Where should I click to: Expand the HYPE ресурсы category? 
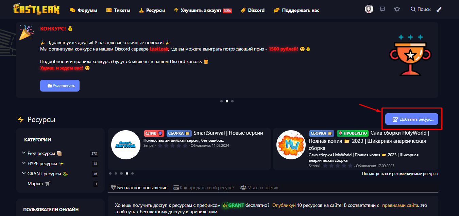(x=24, y=163)
